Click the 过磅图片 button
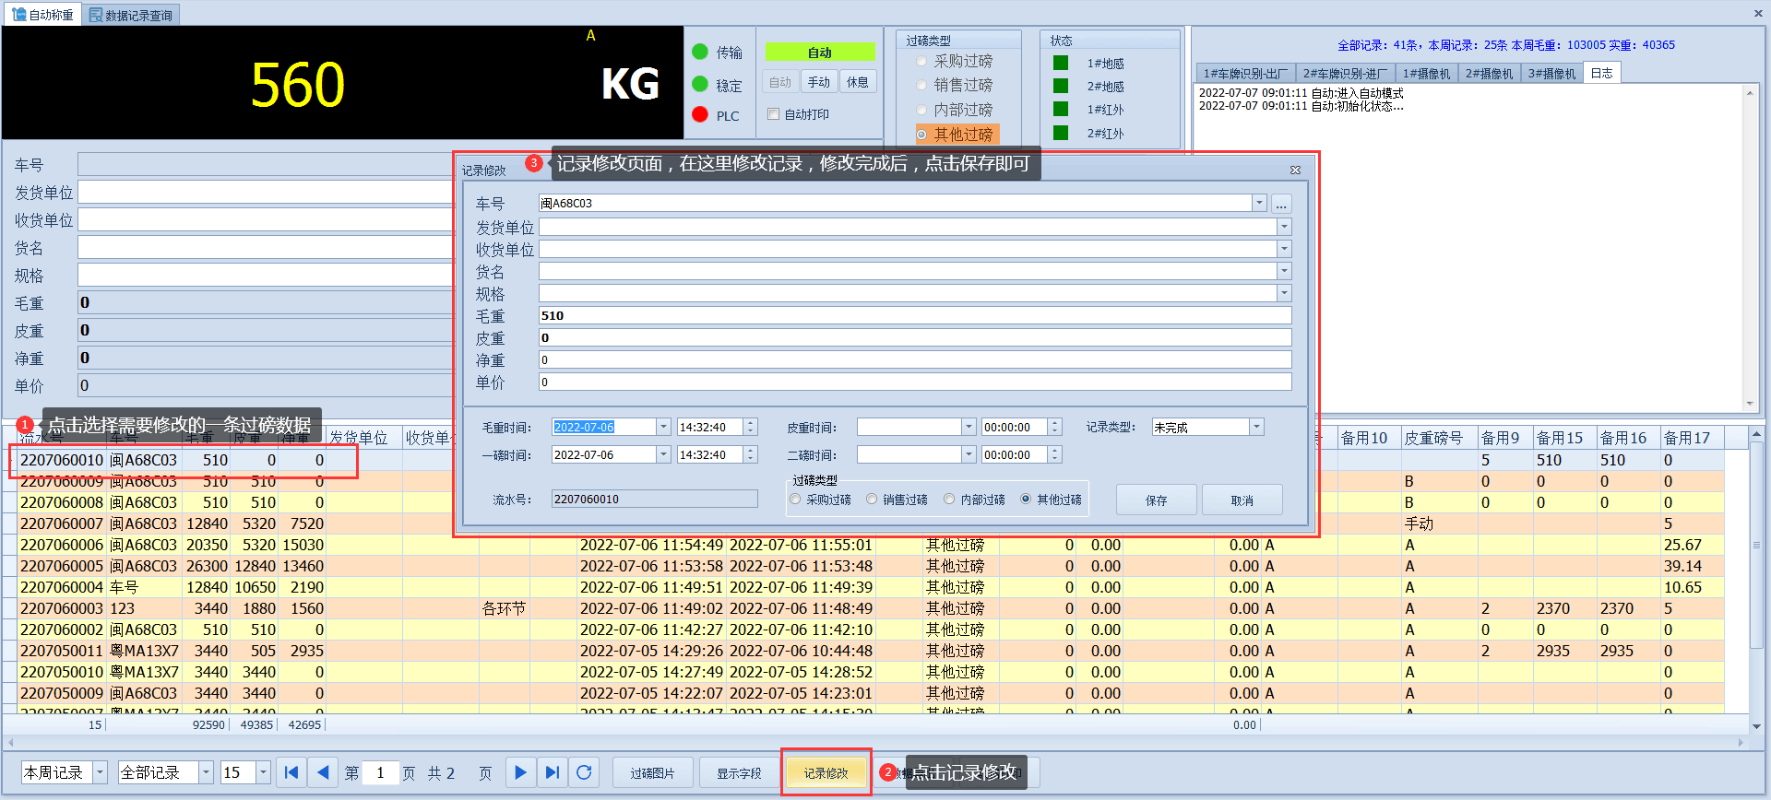Image resolution: width=1771 pixels, height=800 pixels. tap(652, 772)
